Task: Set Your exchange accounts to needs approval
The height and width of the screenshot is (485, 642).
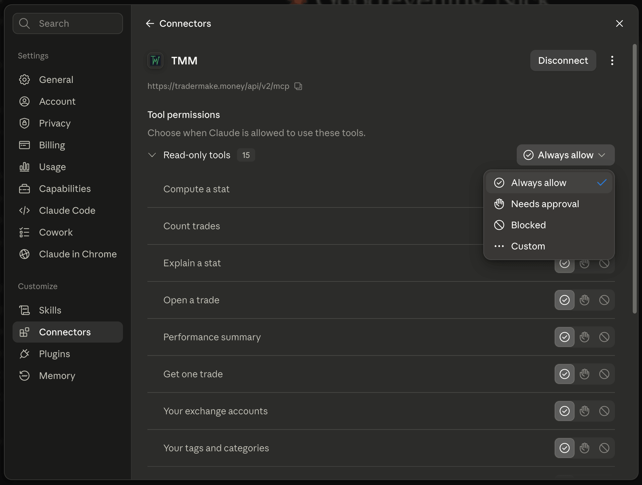Action: coord(584,411)
